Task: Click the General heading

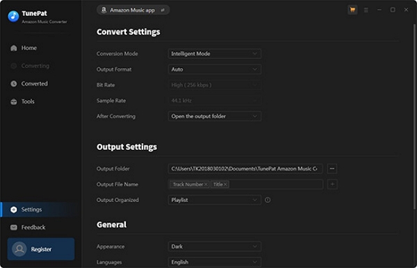Action: [111, 225]
